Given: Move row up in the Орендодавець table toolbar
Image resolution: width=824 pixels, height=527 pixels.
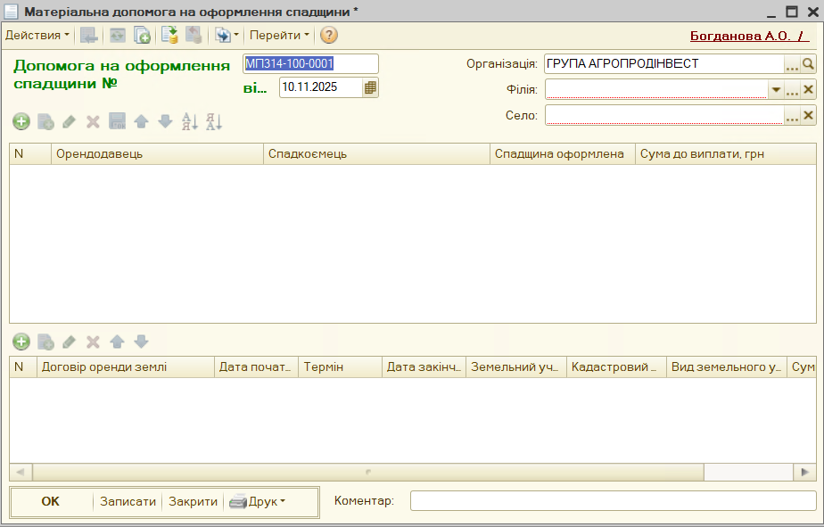Looking at the screenshot, I should [141, 122].
